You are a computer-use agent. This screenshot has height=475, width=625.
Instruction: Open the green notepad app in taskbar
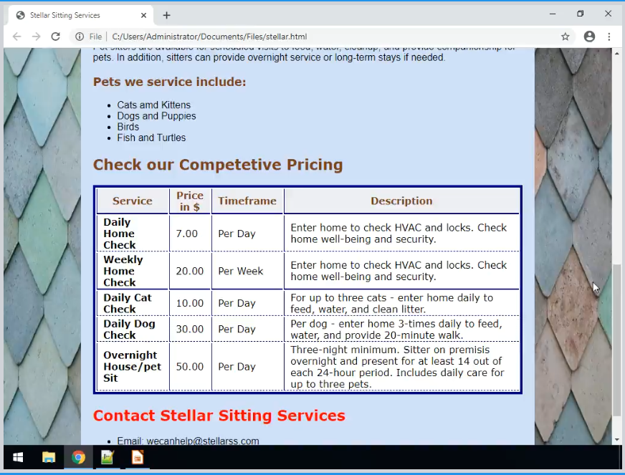coord(108,458)
